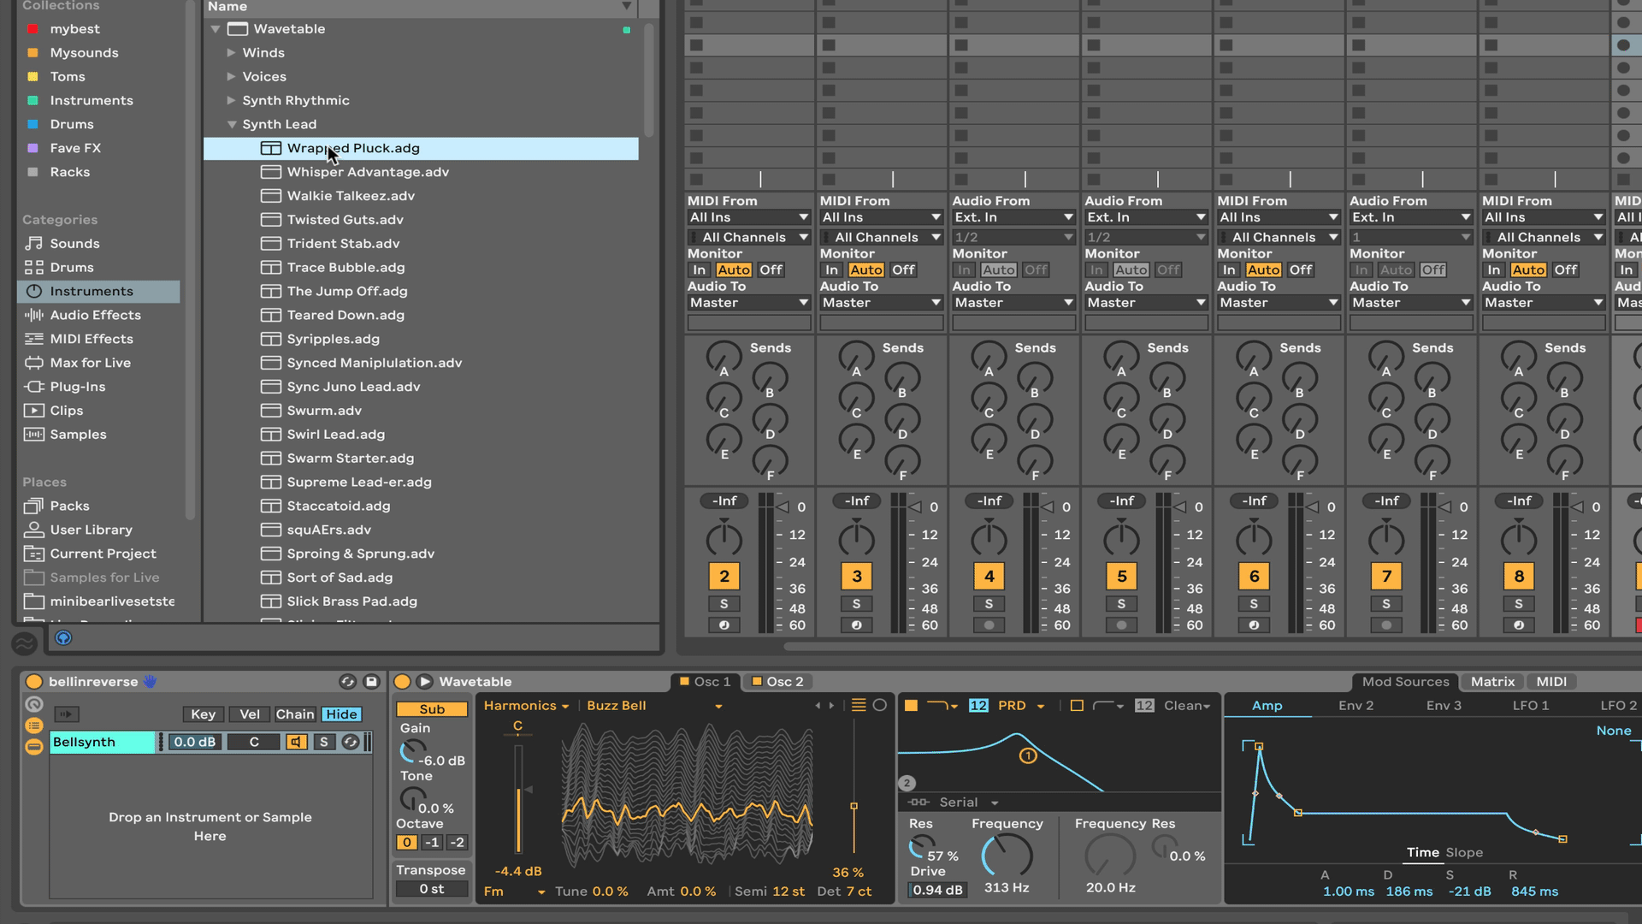This screenshot has height=924, width=1642.
Task: Select Whisper Advantage.adv in the browser
Action: [x=368, y=171]
